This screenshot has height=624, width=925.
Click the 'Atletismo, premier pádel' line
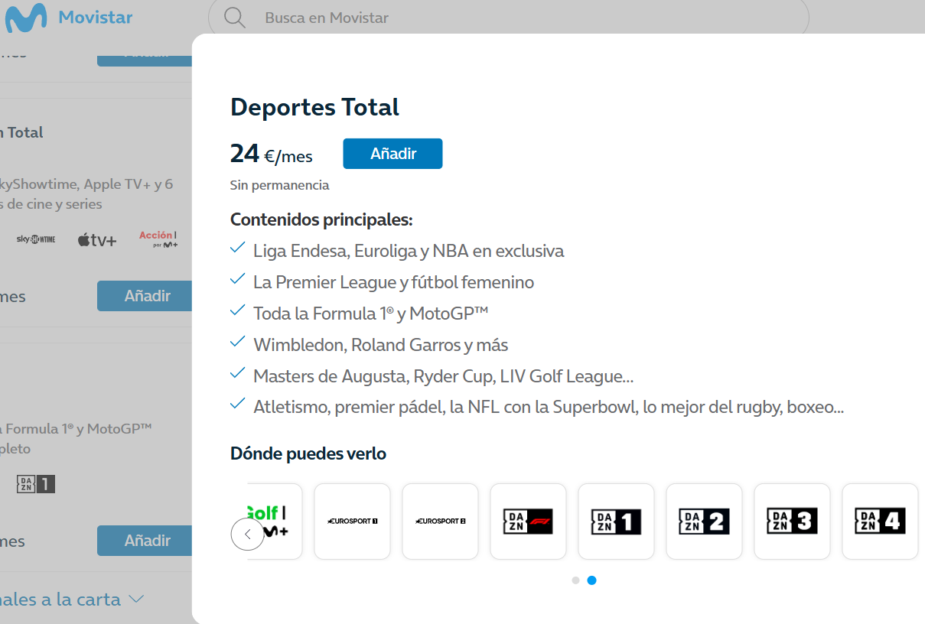tap(549, 408)
